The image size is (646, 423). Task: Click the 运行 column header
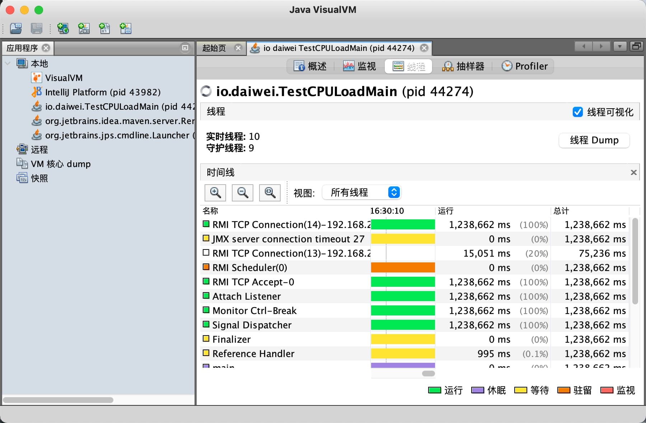tap(493, 211)
